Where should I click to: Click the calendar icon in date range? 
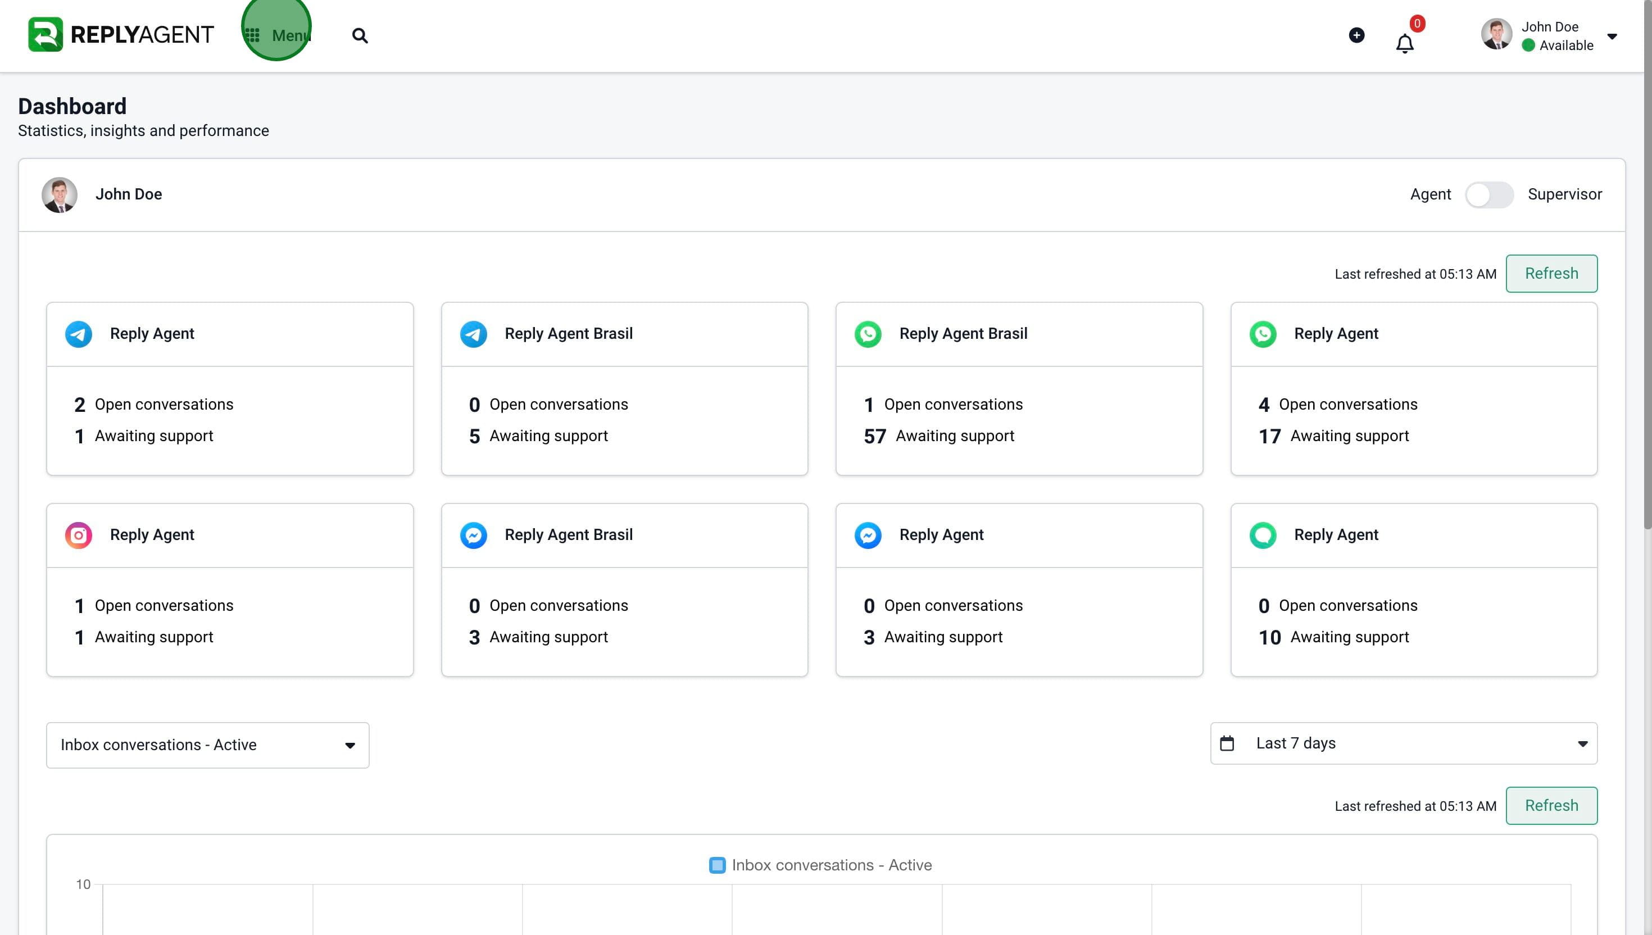pyautogui.click(x=1226, y=743)
